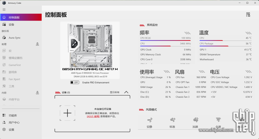Click the GameFirst icon

[4, 65]
